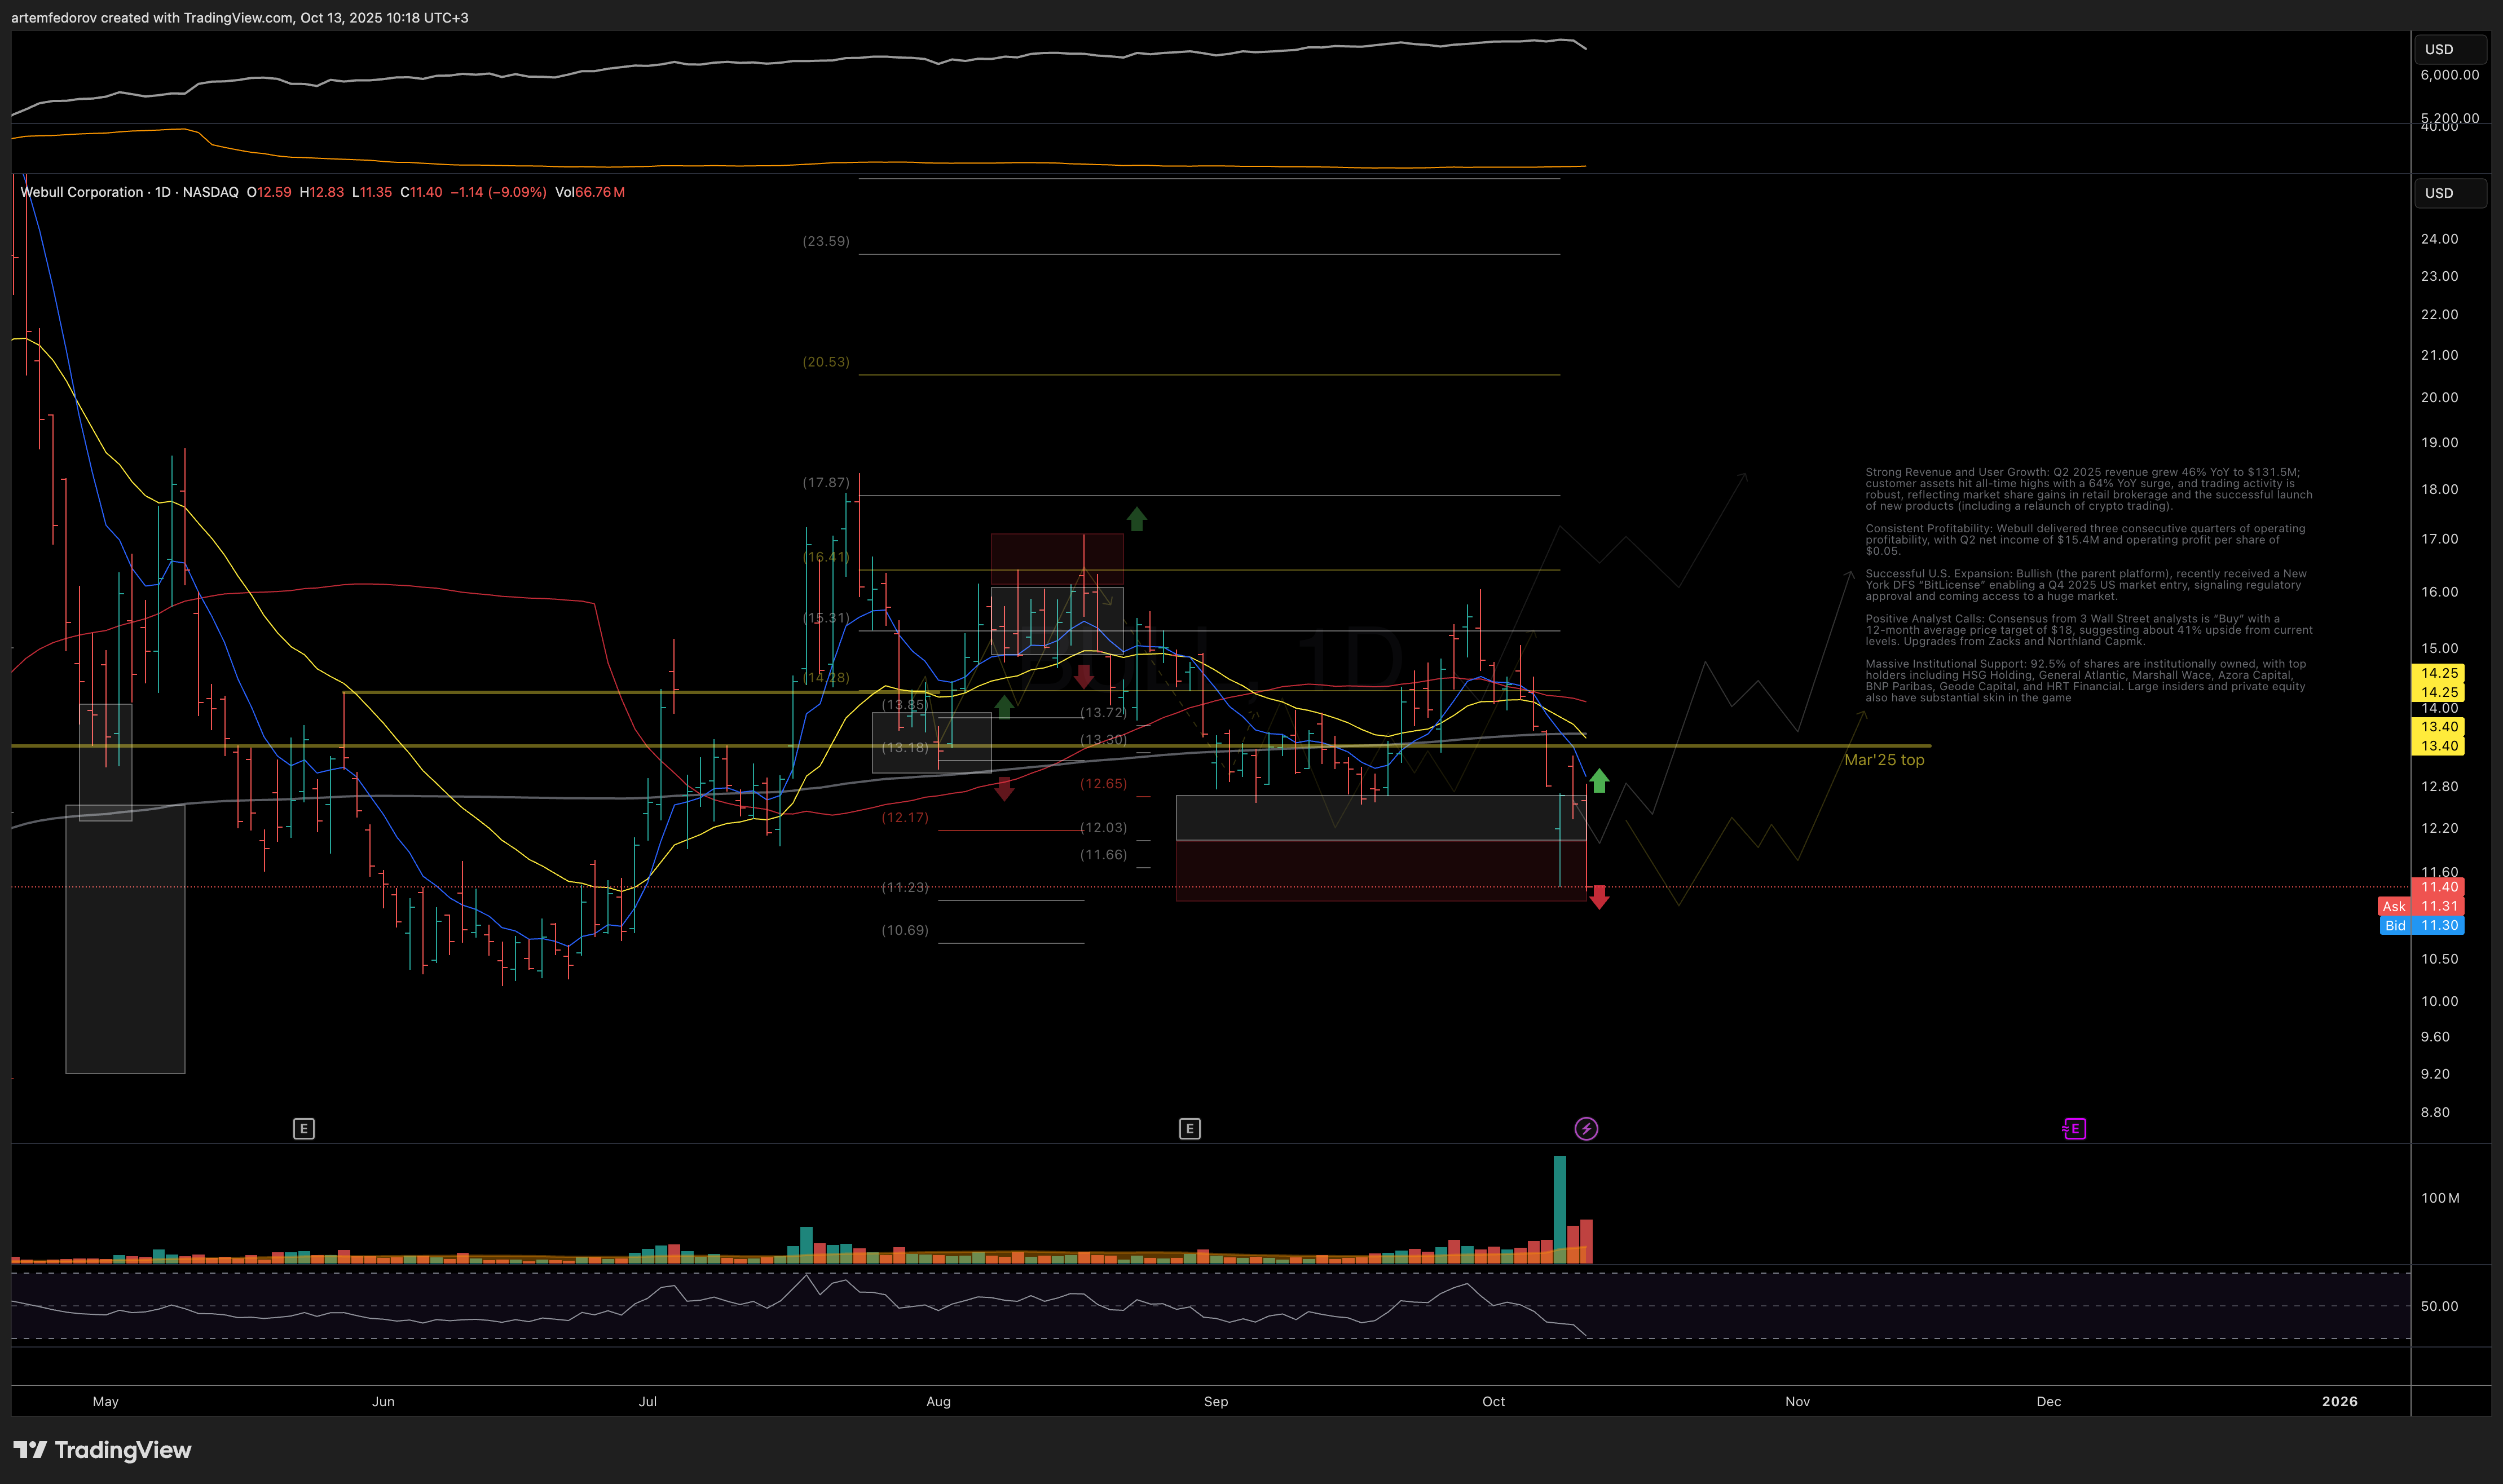Click the close value C11.40
The image size is (2503, 1484).
coord(421,192)
